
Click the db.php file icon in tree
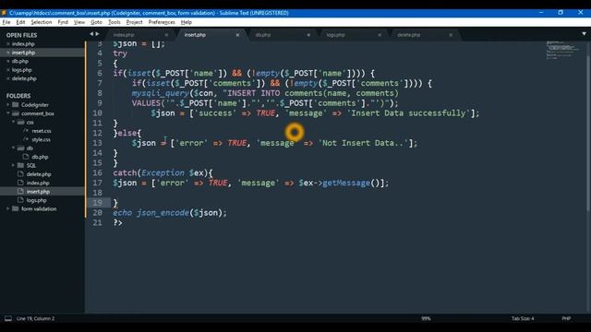pos(26,157)
